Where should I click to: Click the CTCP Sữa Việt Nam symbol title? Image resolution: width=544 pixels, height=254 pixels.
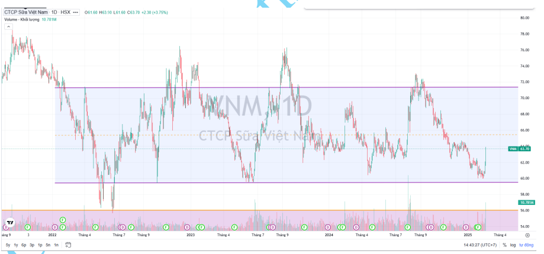click(x=25, y=12)
